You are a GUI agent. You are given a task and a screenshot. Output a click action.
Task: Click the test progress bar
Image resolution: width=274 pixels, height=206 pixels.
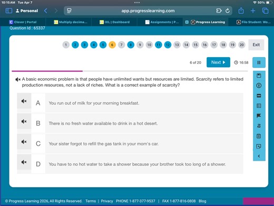pos(130,71)
